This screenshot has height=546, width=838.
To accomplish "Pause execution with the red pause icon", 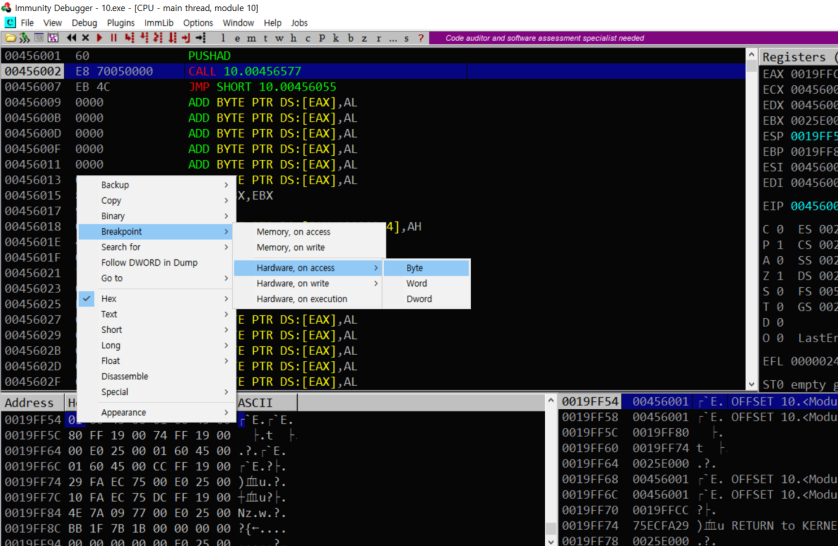I will 114,38.
